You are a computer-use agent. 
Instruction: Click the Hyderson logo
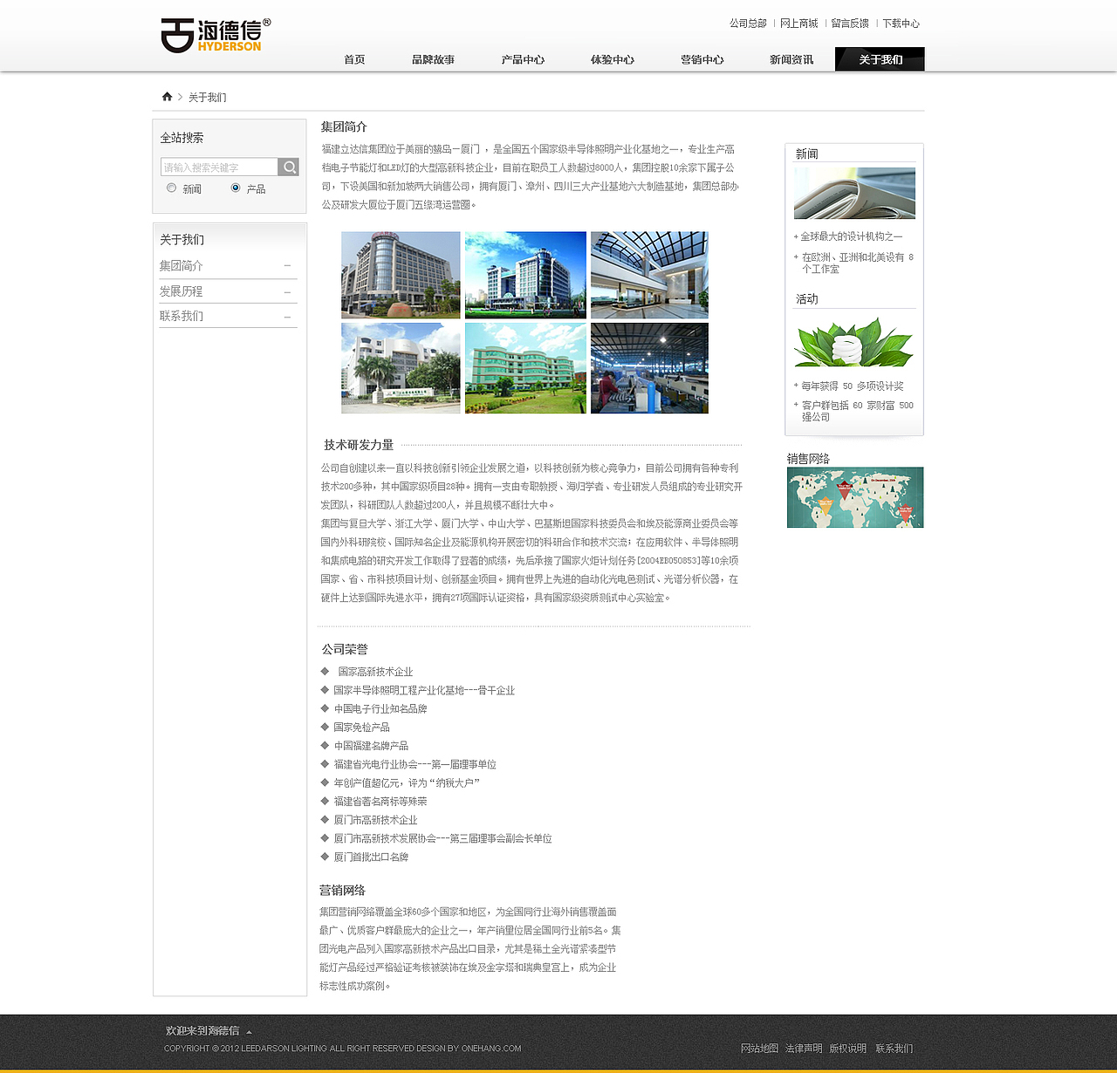[x=216, y=35]
